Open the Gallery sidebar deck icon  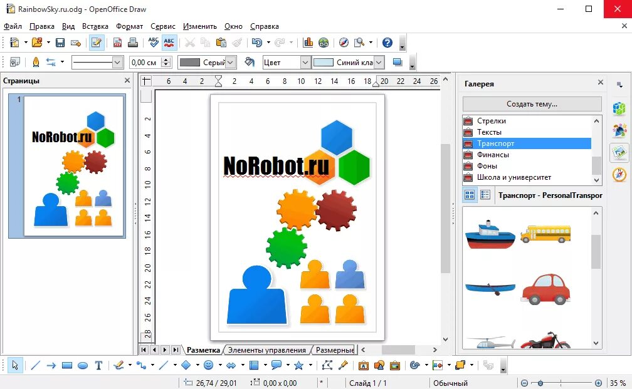[x=619, y=153]
